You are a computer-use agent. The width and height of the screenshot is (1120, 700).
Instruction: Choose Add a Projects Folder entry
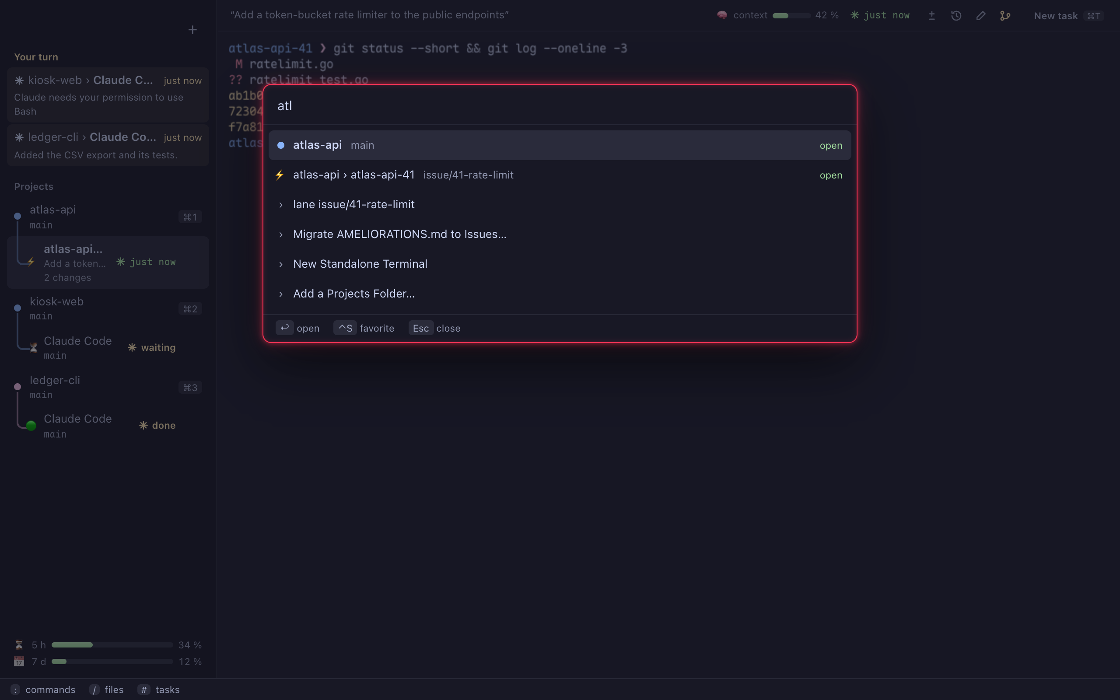(x=560, y=294)
